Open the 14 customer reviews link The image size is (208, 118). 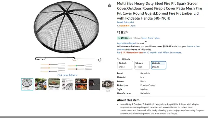pos(134,26)
